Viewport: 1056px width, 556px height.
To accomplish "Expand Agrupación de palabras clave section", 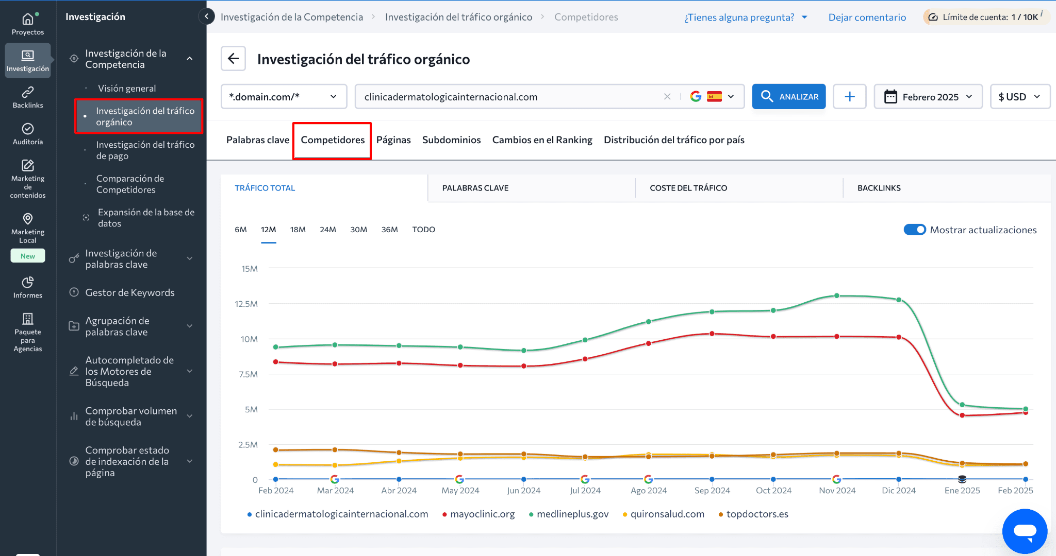I will coord(190,326).
